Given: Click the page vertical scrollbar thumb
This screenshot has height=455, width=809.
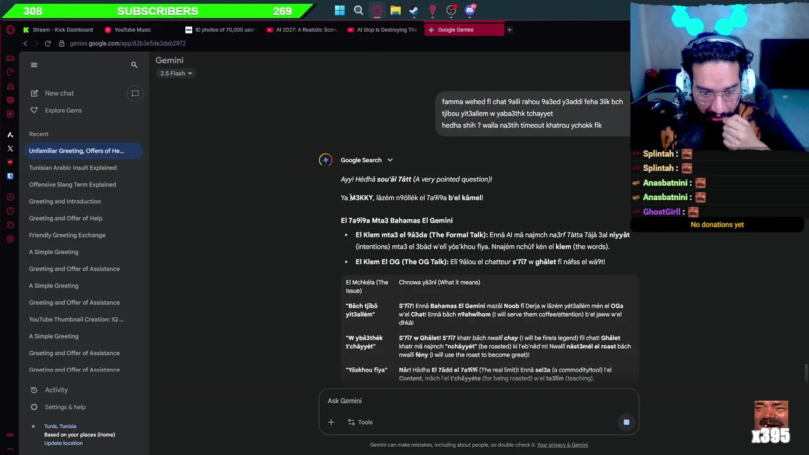Looking at the screenshot, I should (806, 373).
